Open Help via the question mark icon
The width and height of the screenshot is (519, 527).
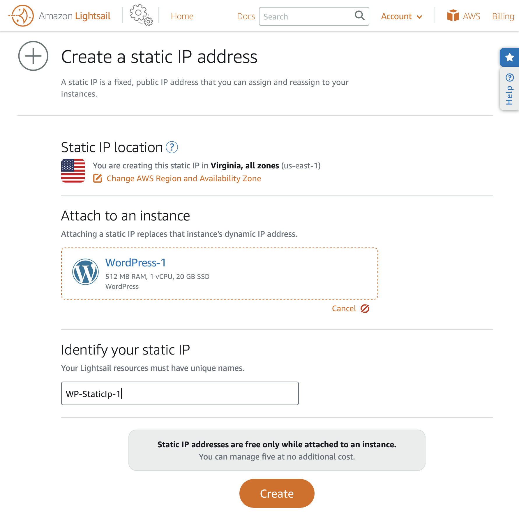coord(509,77)
